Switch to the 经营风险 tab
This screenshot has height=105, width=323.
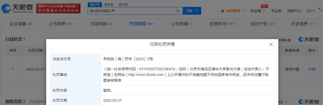(x=142, y=24)
